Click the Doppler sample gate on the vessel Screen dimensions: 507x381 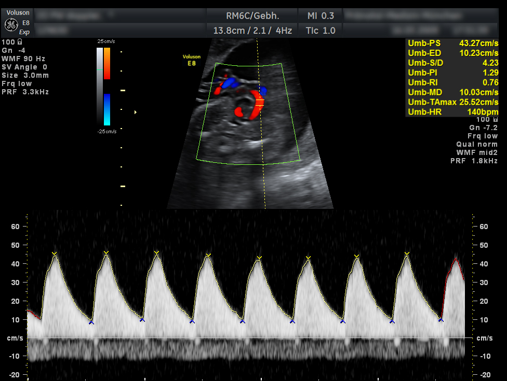(x=260, y=103)
